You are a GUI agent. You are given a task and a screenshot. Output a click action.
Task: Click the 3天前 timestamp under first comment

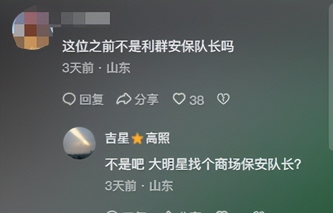click(x=78, y=68)
